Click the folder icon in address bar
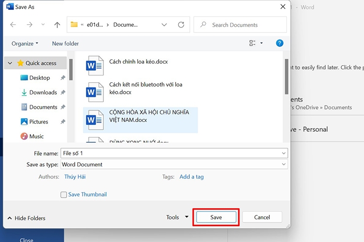The height and width of the screenshot is (242, 364). pos(74,24)
